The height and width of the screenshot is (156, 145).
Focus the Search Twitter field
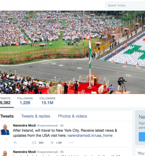click(x=125, y=5)
